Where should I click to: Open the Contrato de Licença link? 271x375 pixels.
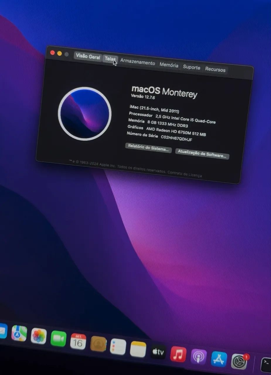[185, 174]
